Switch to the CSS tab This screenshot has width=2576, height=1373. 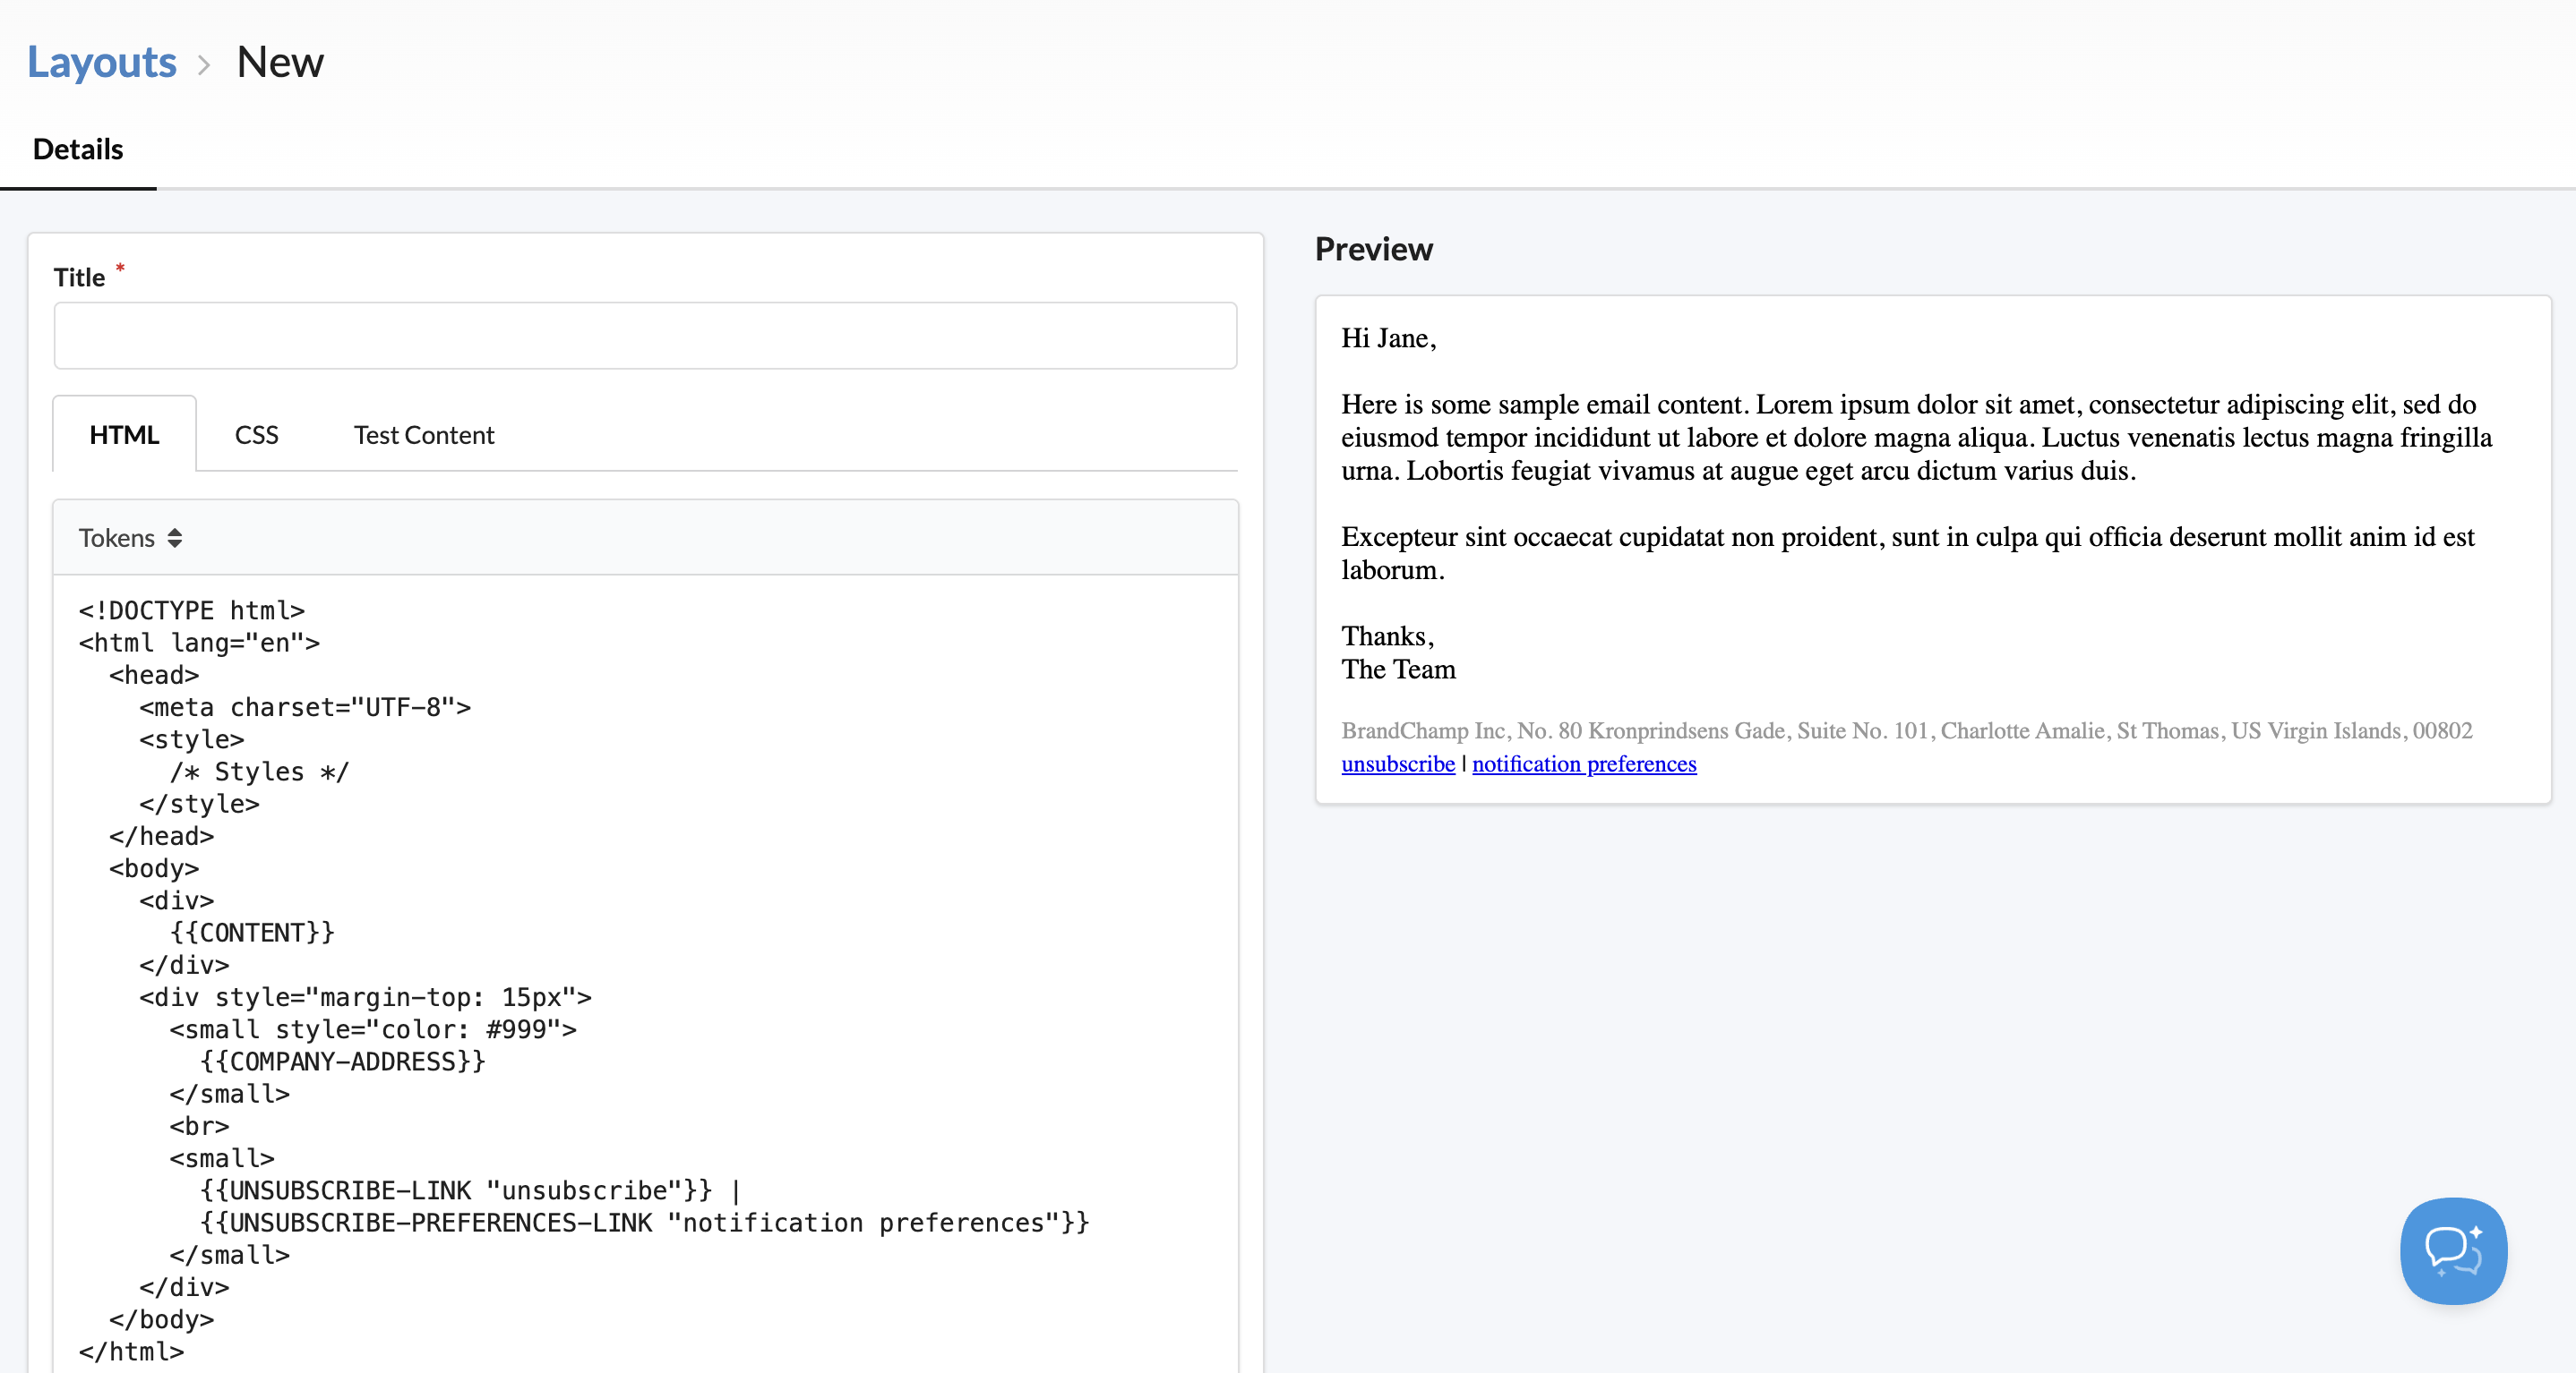256,435
